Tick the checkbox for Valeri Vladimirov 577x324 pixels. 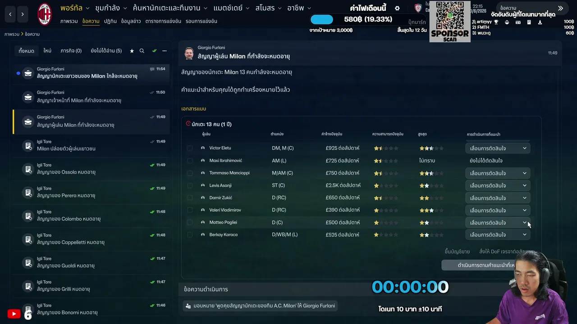click(x=190, y=210)
